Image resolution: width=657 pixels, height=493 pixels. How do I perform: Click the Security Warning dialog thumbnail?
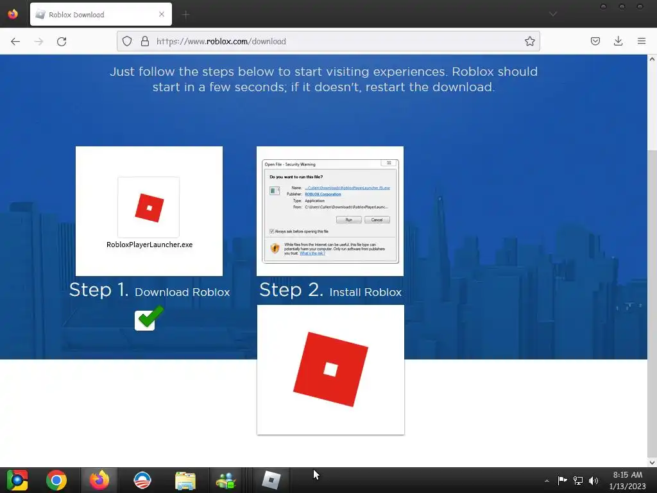(330, 211)
